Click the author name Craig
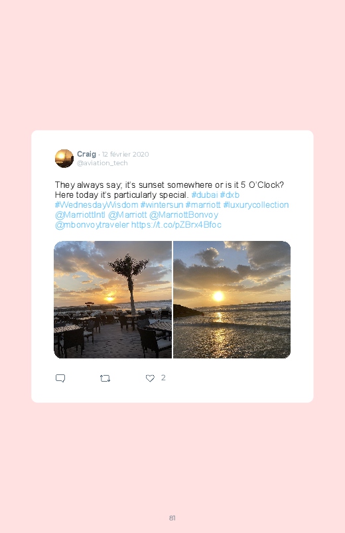This screenshot has width=345, height=533. [x=86, y=154]
